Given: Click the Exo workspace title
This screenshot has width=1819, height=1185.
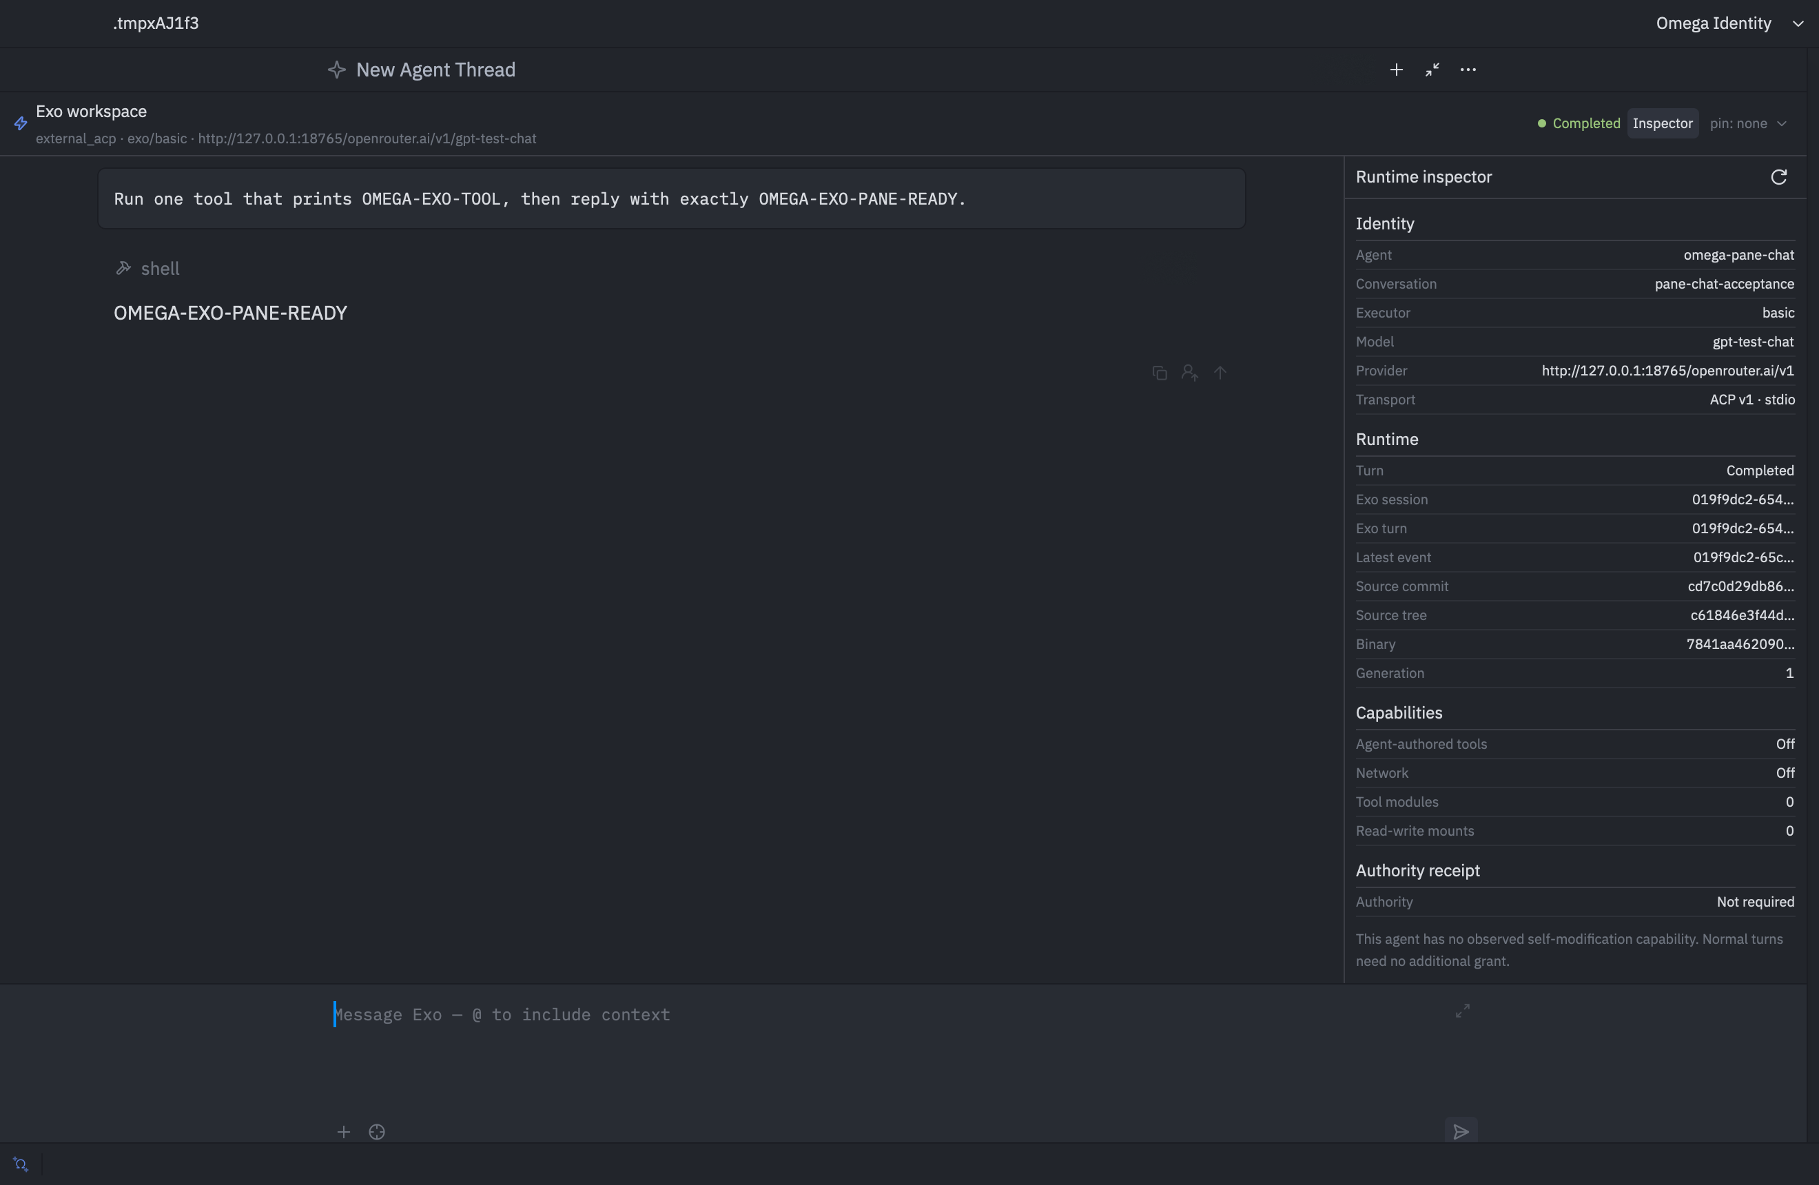Looking at the screenshot, I should pyautogui.click(x=91, y=112).
